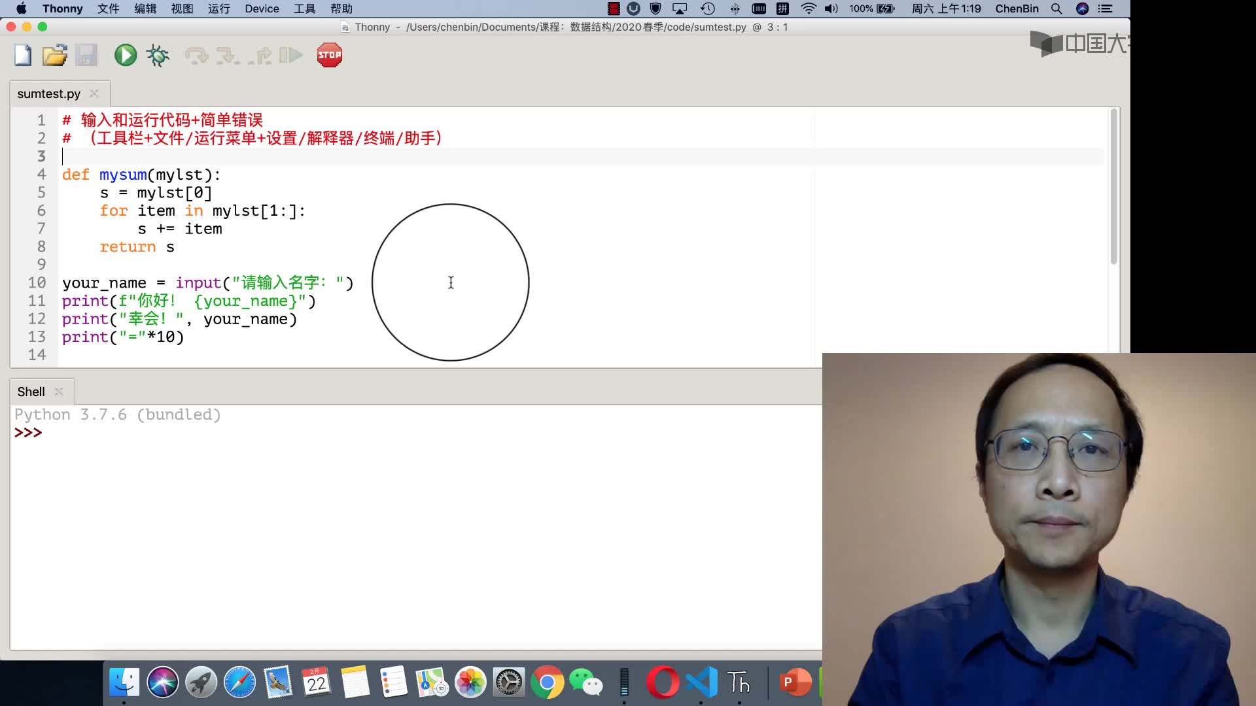Open Maps from the Dock
The height and width of the screenshot is (706, 1256).
click(x=432, y=682)
